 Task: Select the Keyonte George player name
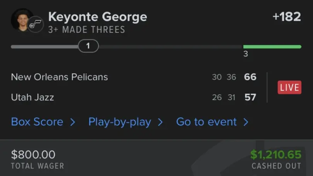[x=97, y=17]
